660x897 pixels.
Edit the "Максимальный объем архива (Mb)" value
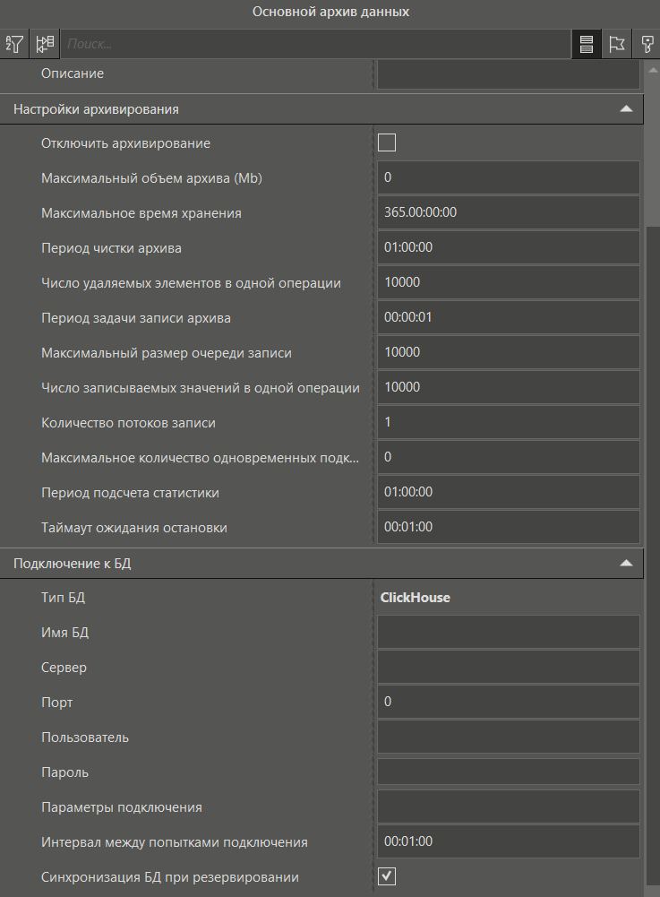tap(508, 177)
